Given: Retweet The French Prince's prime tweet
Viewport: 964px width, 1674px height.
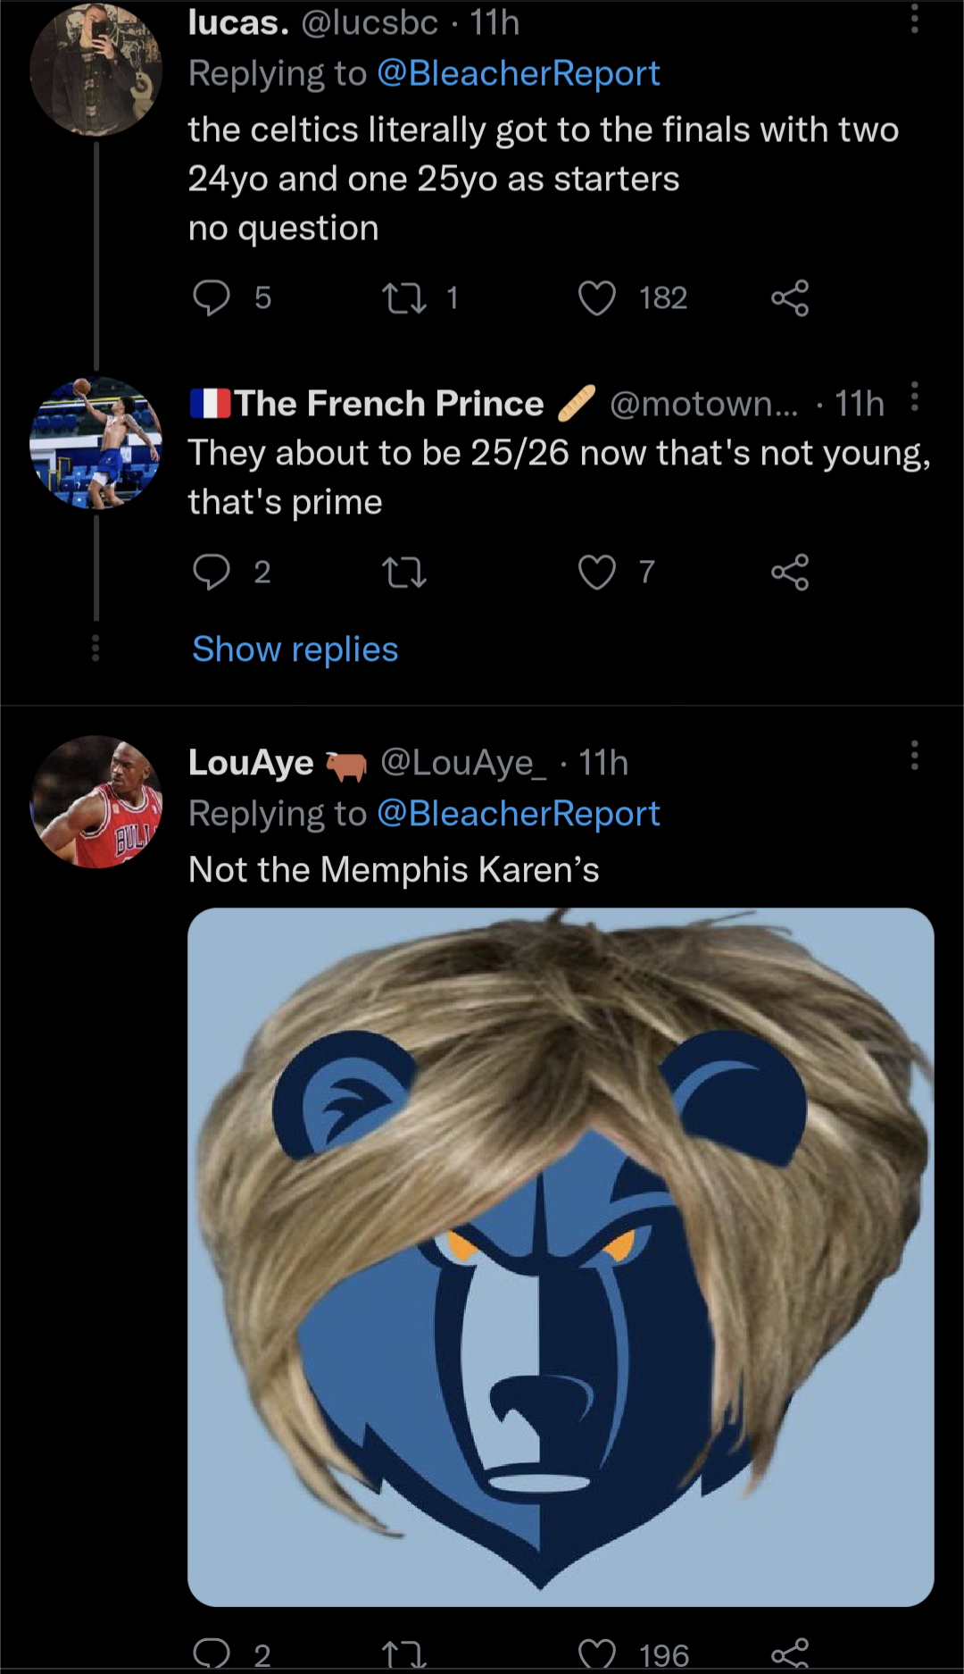Looking at the screenshot, I should 404,572.
